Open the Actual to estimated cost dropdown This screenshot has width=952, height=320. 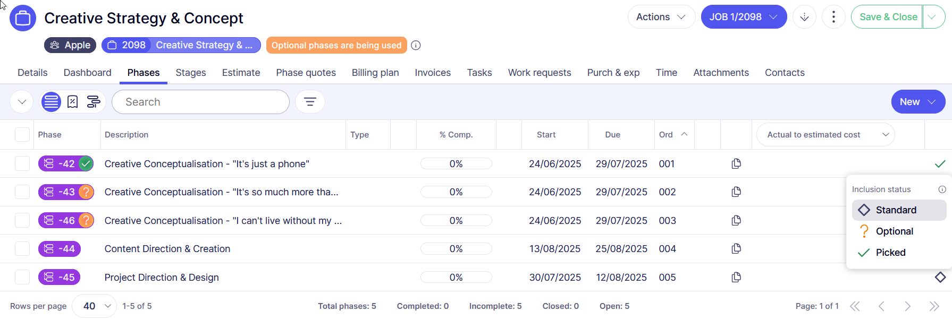coord(825,135)
